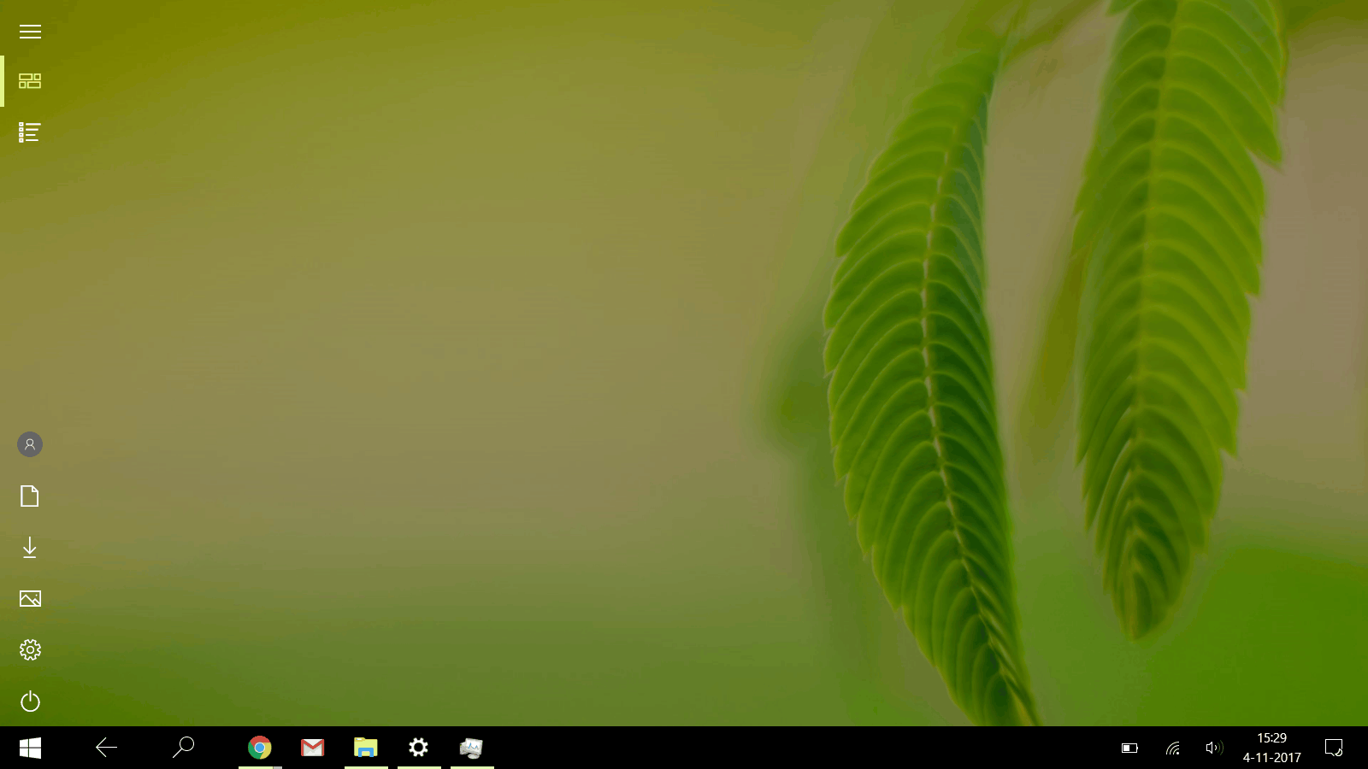The image size is (1368, 769).
Task: Open the last taskbar monitor app
Action: [471, 748]
